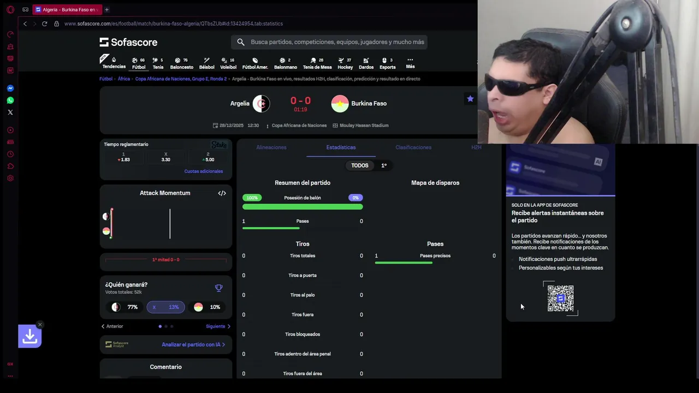Open the Baloncesto sport category
This screenshot has width=699, height=393.
point(182,63)
